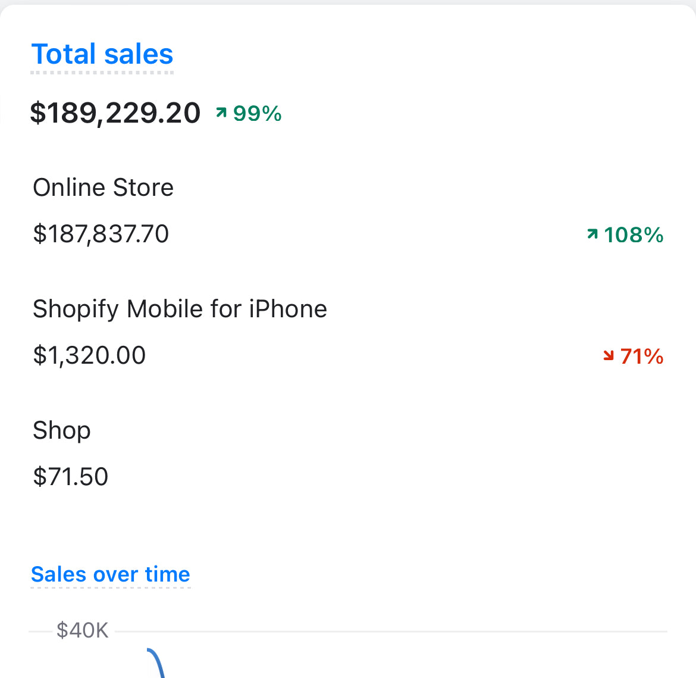The image size is (696, 678).
Task: Select the Shopify Mobile for iPhone label
Action: click(x=180, y=309)
